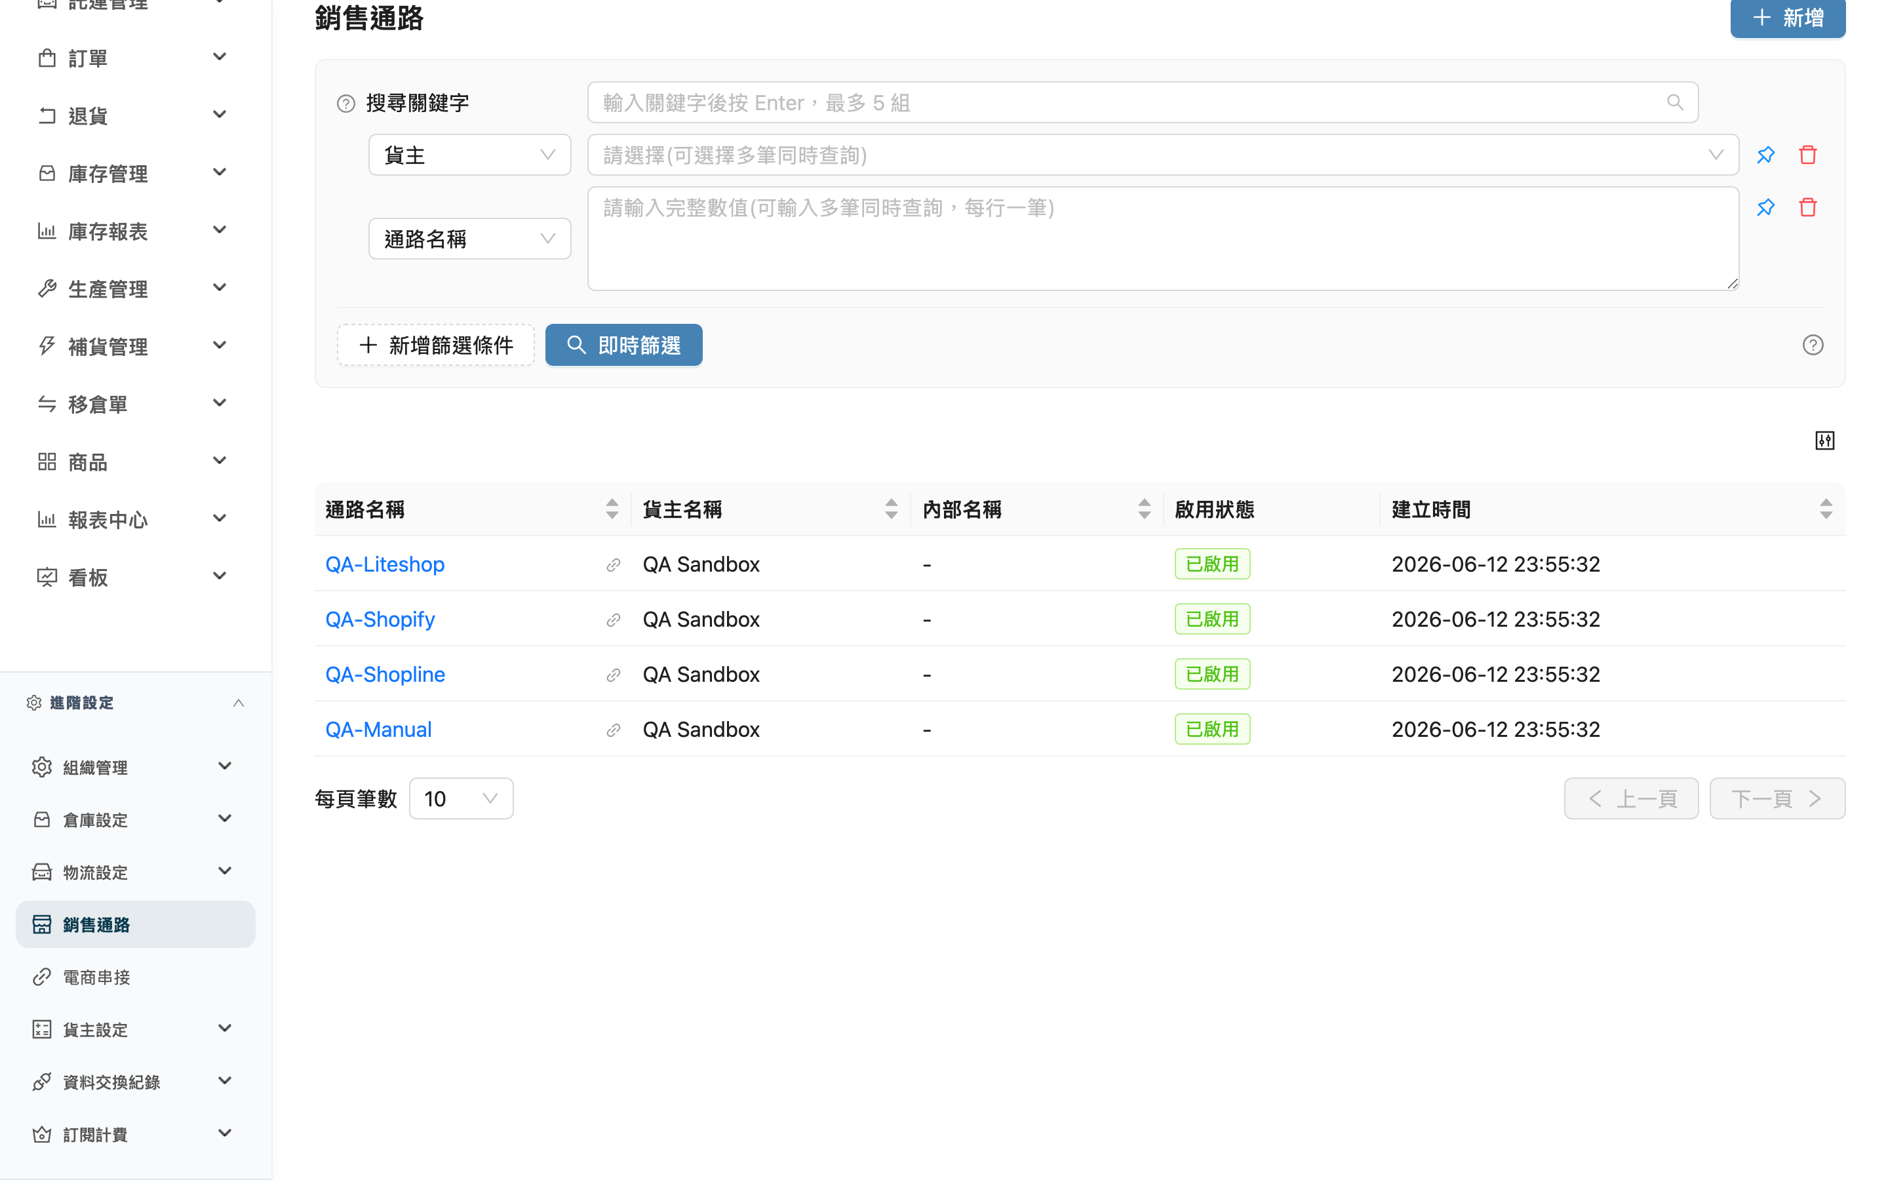Screen dimensions: 1888x1180
Task: Click the 上一頁 pagination button
Action: pos(1630,798)
